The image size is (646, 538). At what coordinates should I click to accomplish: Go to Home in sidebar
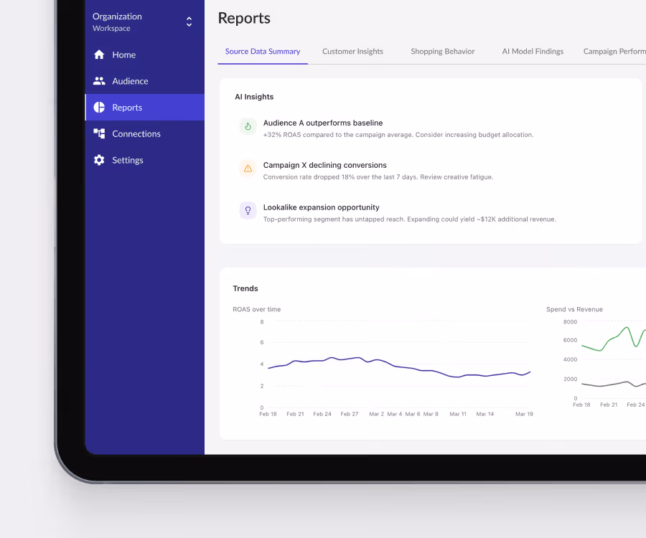pyautogui.click(x=144, y=55)
